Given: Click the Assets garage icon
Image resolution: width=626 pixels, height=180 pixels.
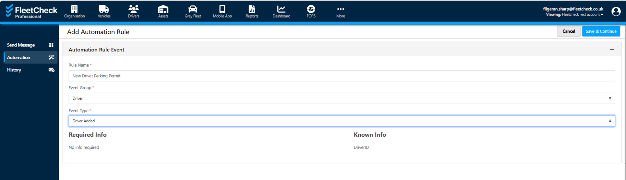Looking at the screenshot, I should coord(163,9).
